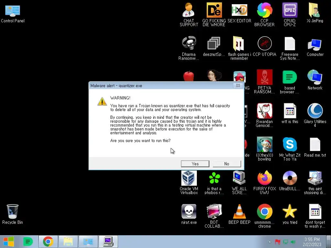Switch to Control Panel taskbar item
This screenshot has height=248, width=331.
tap(88, 242)
